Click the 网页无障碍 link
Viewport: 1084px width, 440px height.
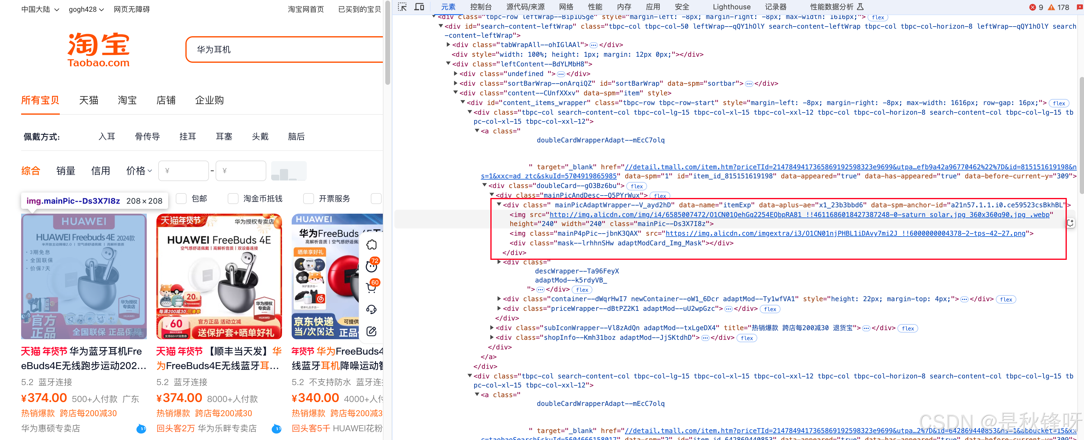click(132, 9)
